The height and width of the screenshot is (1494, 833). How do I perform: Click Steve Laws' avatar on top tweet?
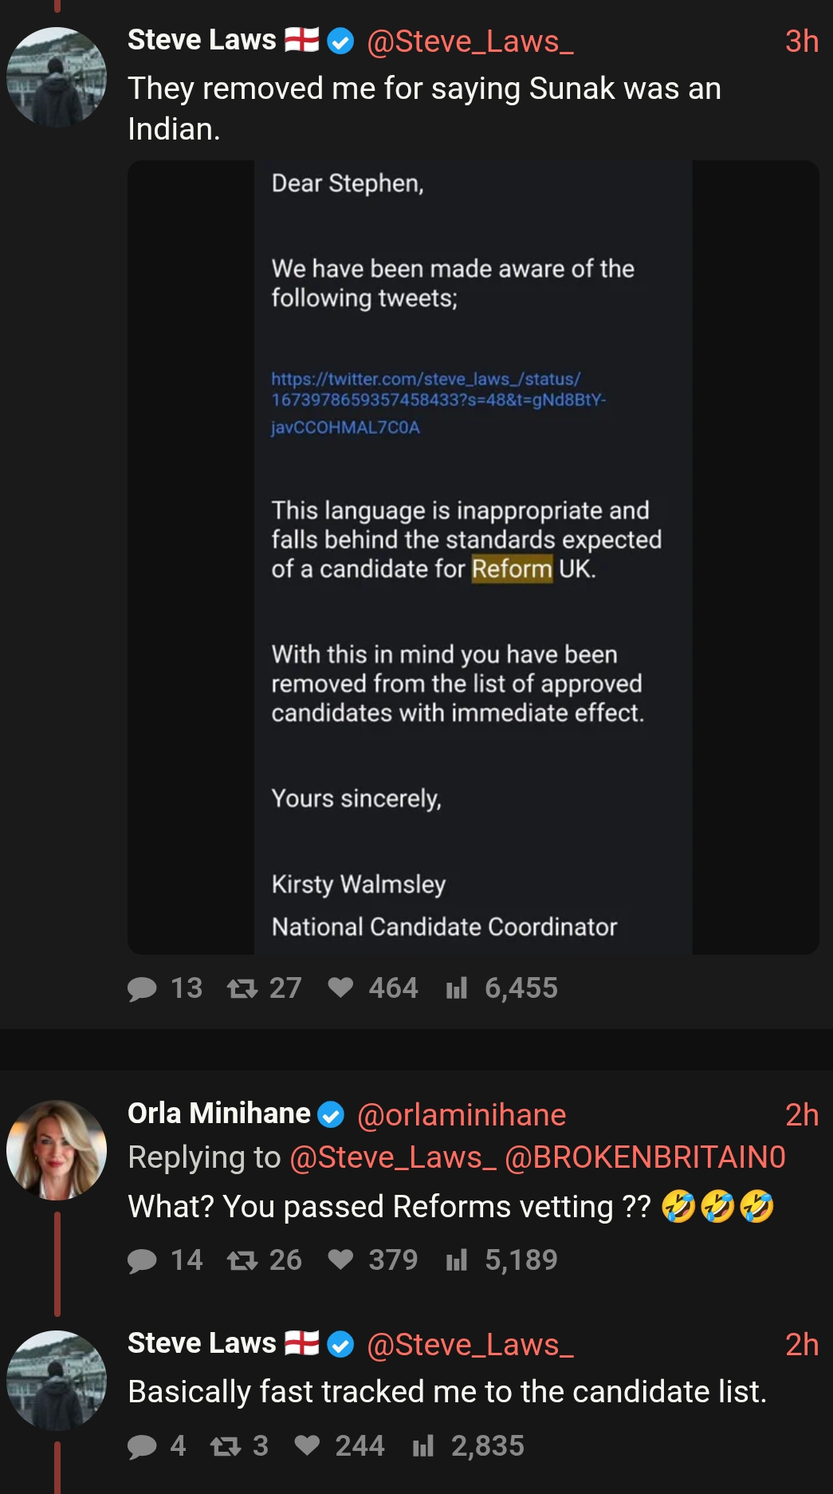click(x=57, y=77)
